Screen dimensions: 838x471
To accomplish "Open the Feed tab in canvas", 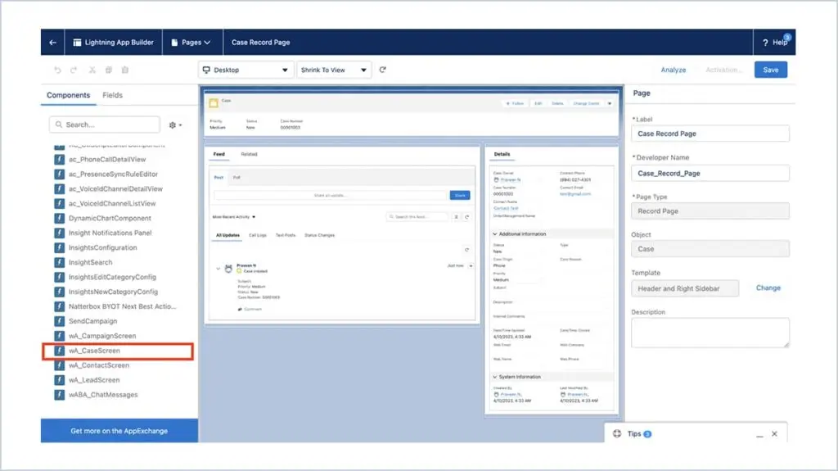I will coord(219,154).
